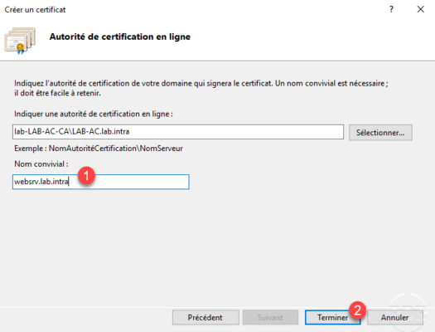Open the Sélectionner... authority picker

pyautogui.click(x=380, y=133)
